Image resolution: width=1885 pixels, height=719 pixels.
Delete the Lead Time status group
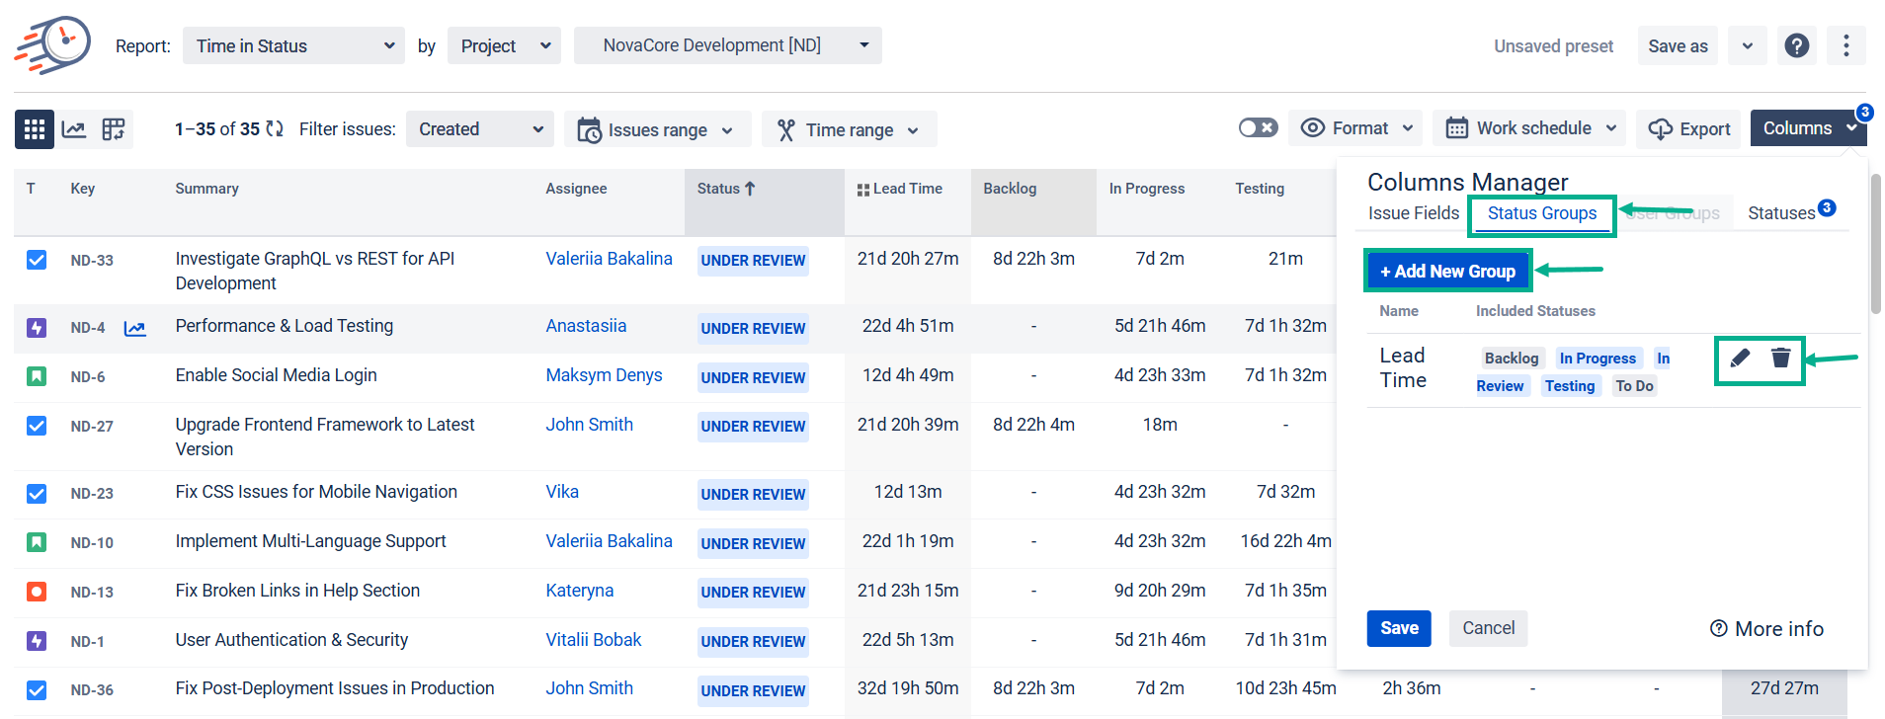(x=1780, y=359)
